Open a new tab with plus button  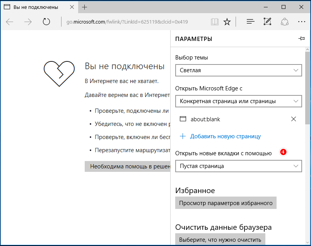click(x=85, y=7)
